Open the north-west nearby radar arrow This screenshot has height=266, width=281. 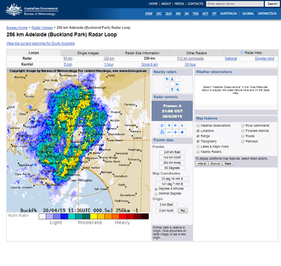coord(167,80)
